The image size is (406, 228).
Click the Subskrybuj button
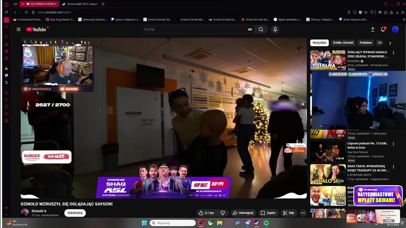tap(75, 213)
